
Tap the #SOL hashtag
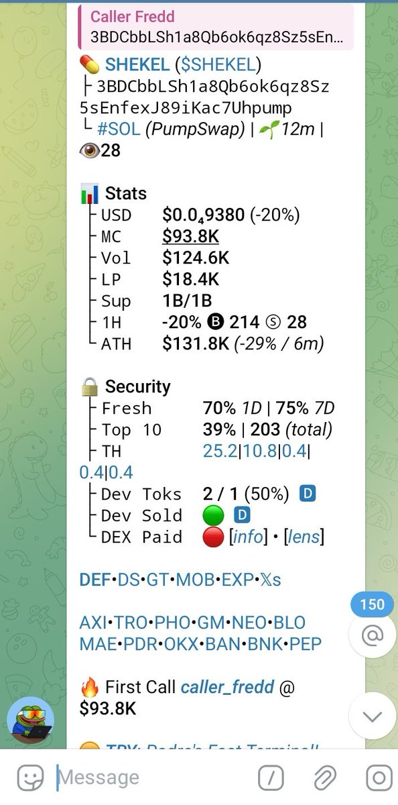tap(118, 129)
